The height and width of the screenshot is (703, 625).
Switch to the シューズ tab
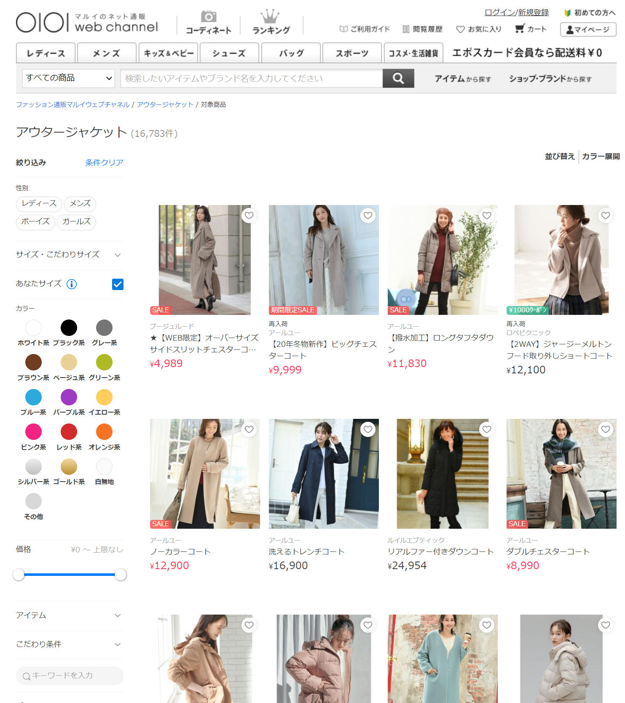point(229,53)
